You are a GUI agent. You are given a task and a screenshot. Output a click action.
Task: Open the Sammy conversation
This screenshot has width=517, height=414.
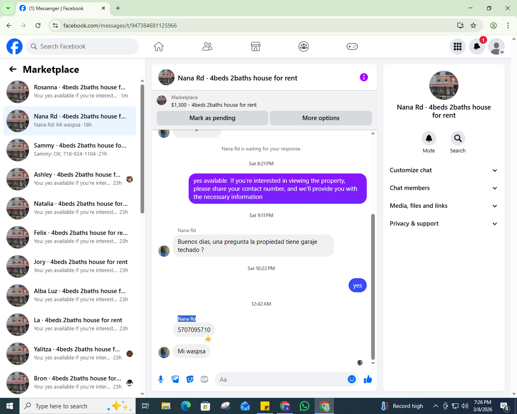(x=69, y=150)
